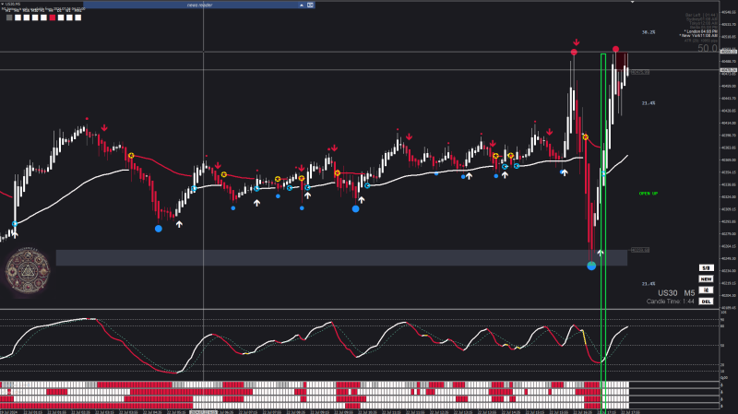Click the US30 M5 symbol label
Screen dimensions: 738x414
click(x=676, y=293)
